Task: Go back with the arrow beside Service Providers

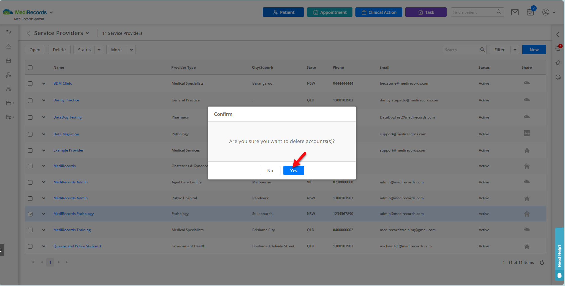Action: click(x=29, y=33)
